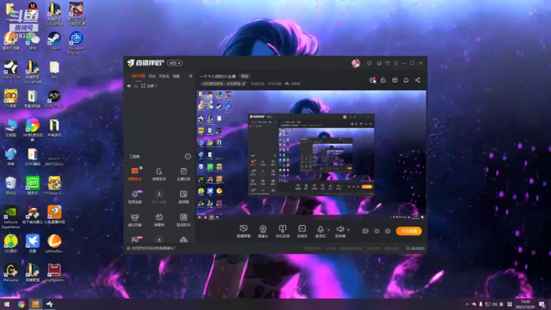Open the 房管助手 room admin tool
The height and width of the screenshot is (310, 551).
click(159, 174)
